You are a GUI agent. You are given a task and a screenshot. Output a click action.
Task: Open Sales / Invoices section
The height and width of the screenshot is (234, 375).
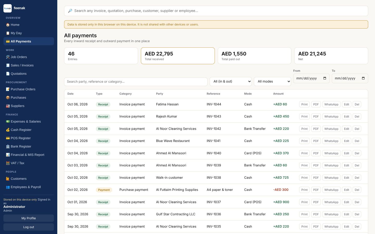[29, 65]
